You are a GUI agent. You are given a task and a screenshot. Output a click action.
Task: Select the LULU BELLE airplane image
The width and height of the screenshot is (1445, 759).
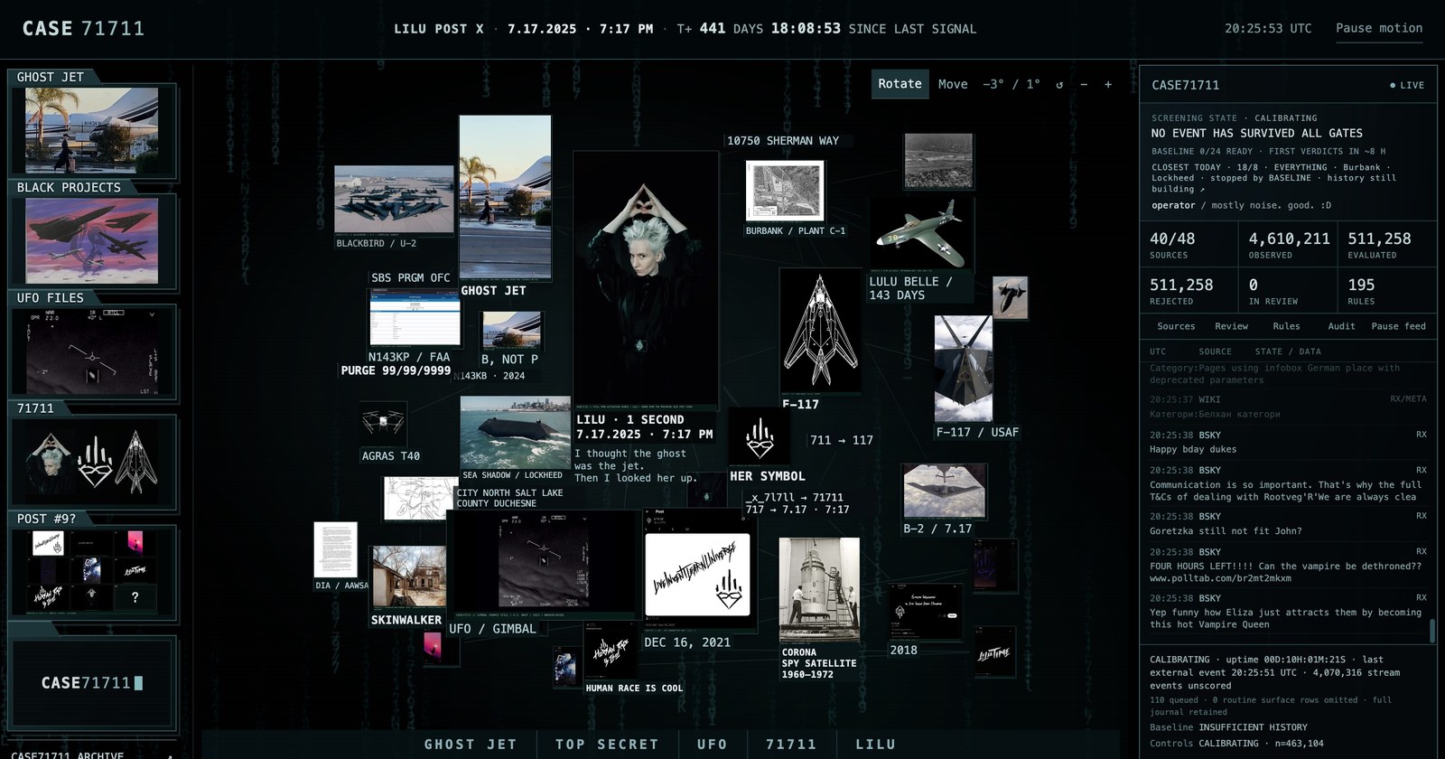pyautogui.click(x=921, y=233)
